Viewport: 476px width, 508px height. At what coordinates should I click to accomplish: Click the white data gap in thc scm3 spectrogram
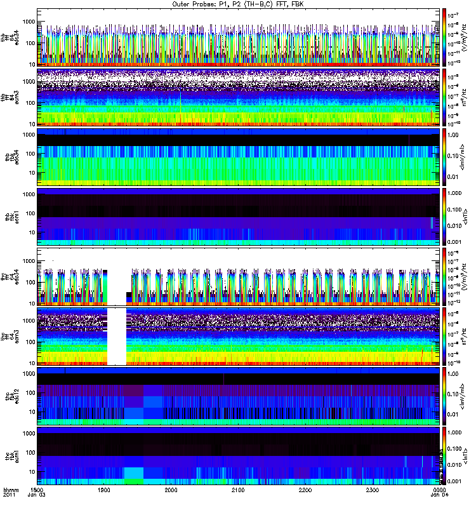[117, 337]
